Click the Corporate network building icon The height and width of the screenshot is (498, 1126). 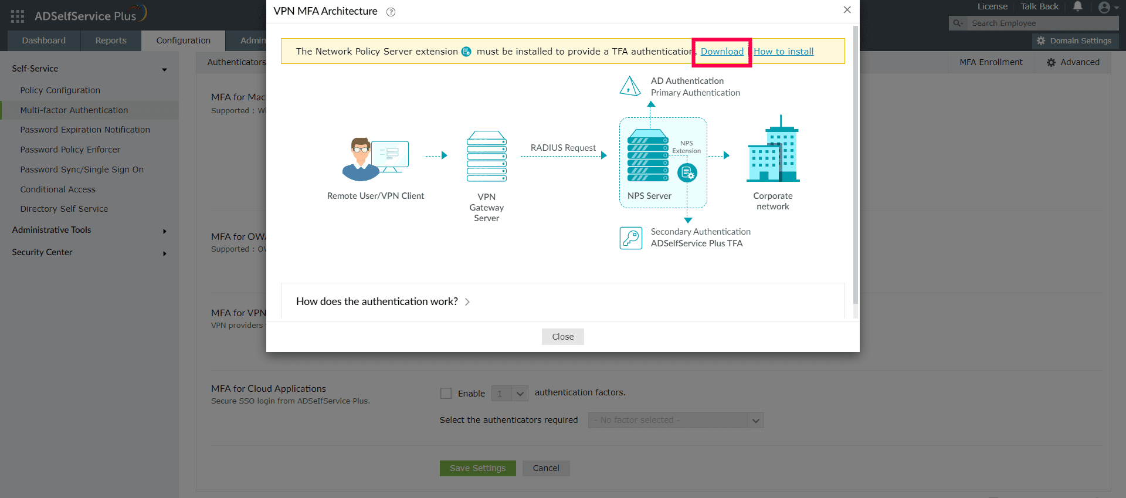coord(774,148)
